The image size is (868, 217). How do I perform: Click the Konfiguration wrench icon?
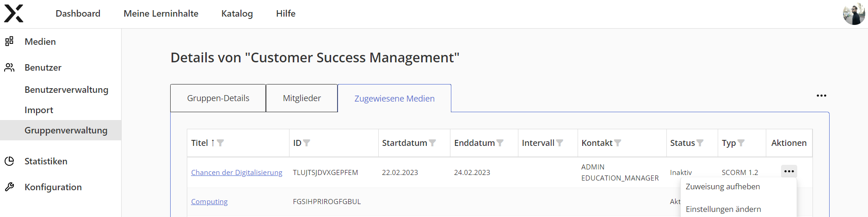[x=9, y=187]
